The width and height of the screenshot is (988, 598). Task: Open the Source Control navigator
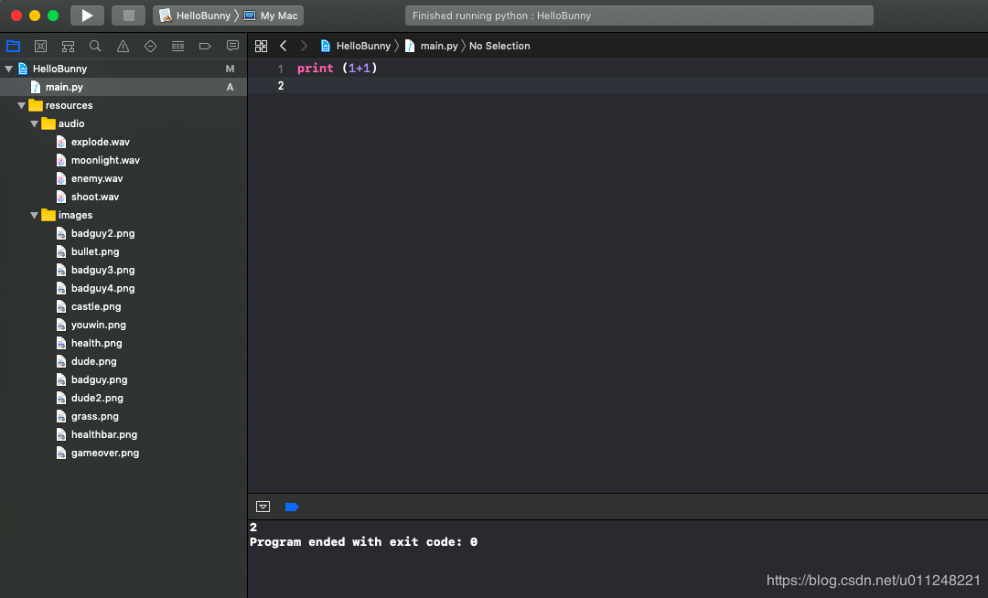tap(41, 46)
